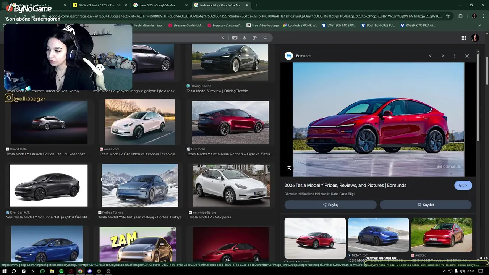Close the Edmunds image preview panel
Image resolution: width=489 pixels, height=275 pixels.
tap(467, 56)
